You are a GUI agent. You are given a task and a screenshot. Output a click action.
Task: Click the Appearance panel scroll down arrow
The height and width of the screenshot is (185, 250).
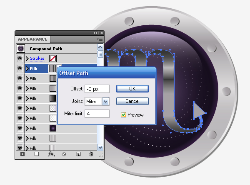click(x=100, y=148)
